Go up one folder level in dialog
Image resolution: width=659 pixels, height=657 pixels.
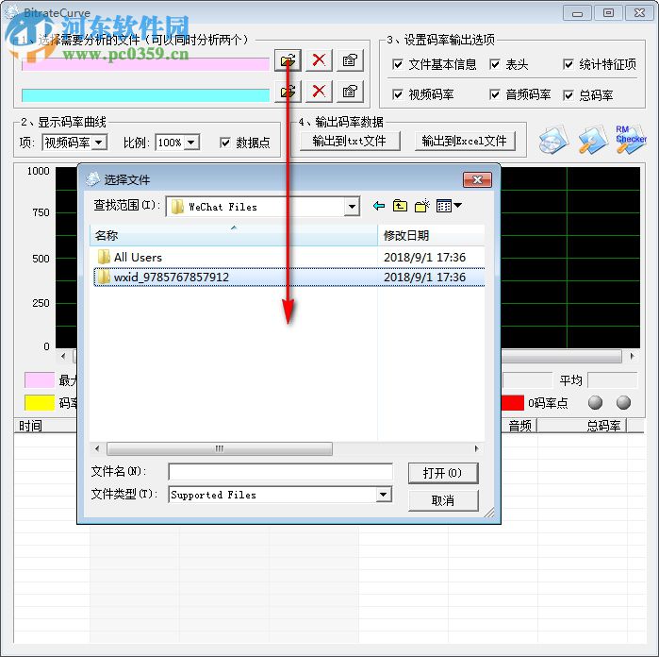(400, 206)
